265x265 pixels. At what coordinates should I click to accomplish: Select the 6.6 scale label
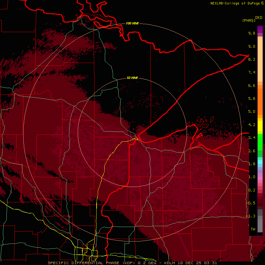click(252, 85)
